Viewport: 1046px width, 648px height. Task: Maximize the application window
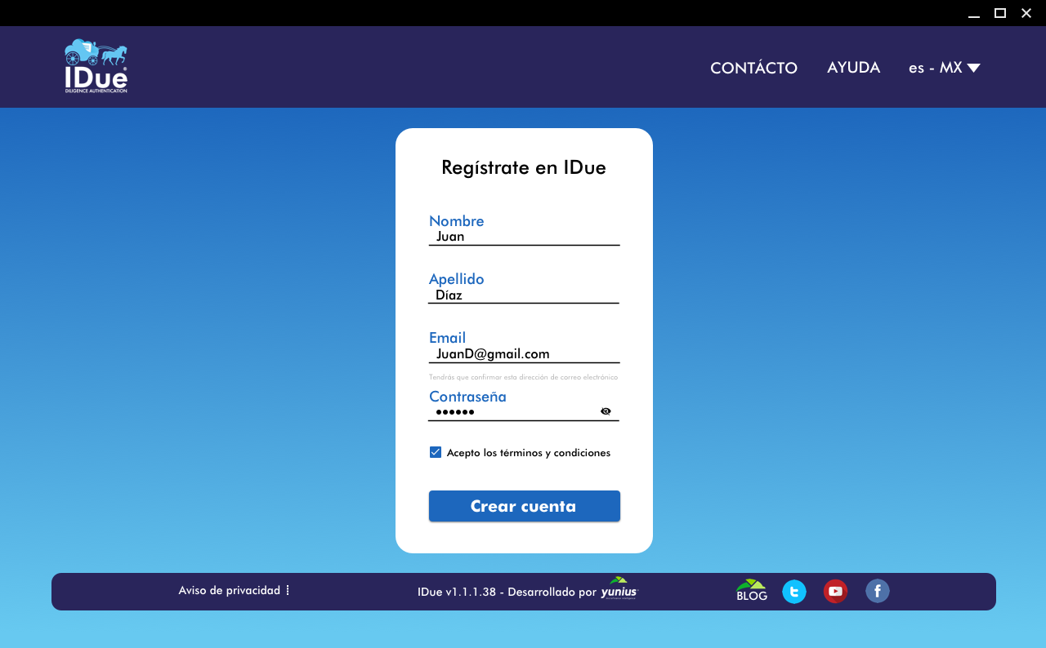(999, 13)
